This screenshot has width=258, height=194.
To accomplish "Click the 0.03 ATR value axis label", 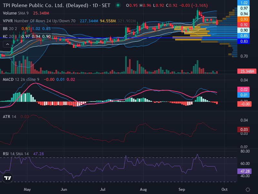I will (244, 130).
